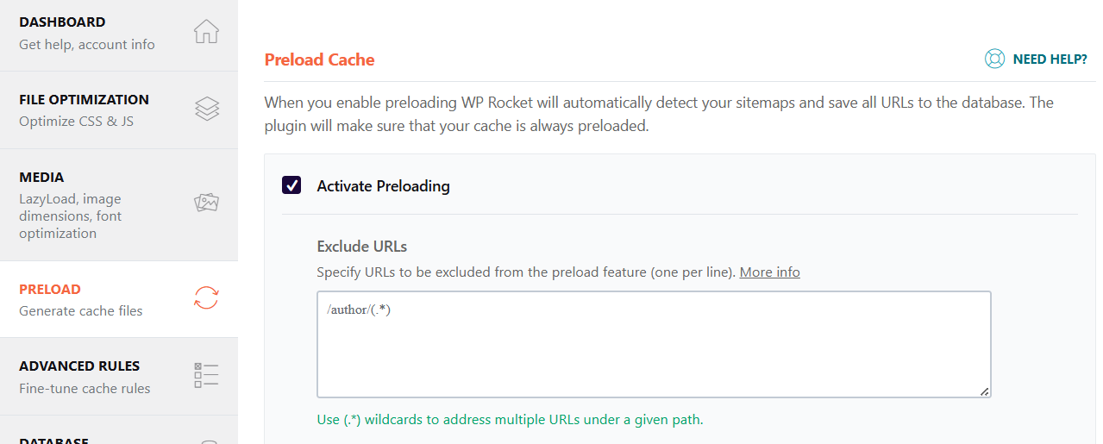Screen dimensions: 1103x444
Task: Click the partially visible Database icon
Action: [x=208, y=441]
